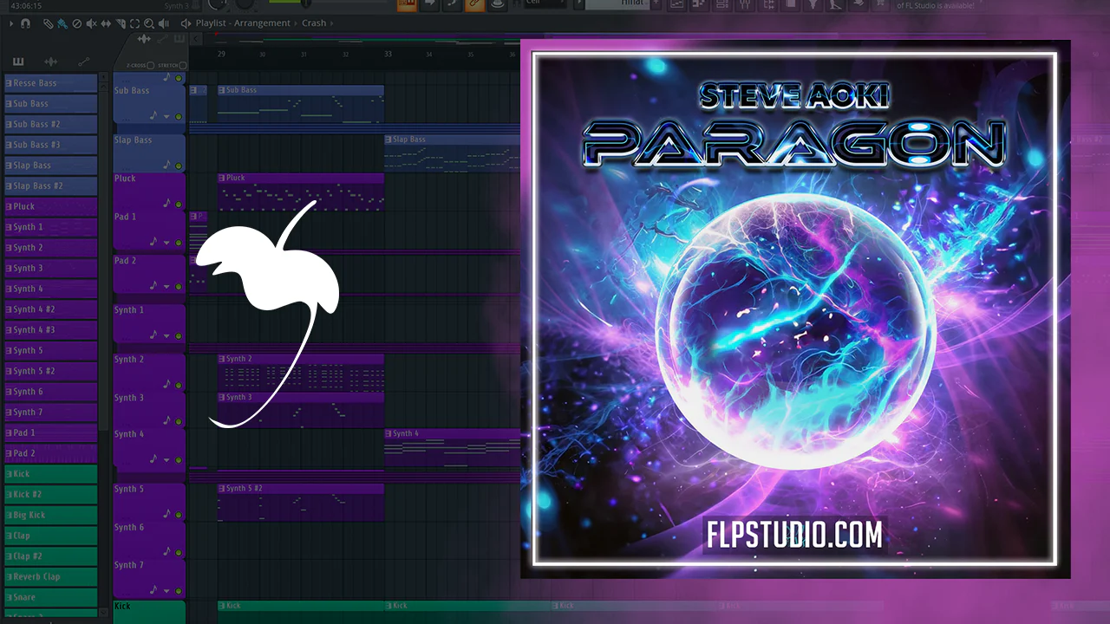Expand the Synth 1 track dropdown arrow

point(166,336)
